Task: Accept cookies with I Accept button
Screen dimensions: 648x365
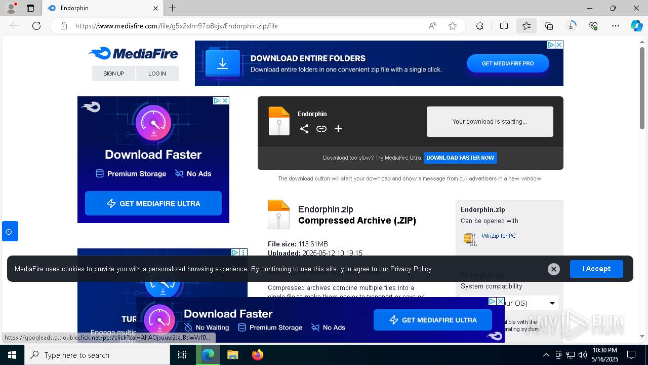Action: tap(596, 269)
